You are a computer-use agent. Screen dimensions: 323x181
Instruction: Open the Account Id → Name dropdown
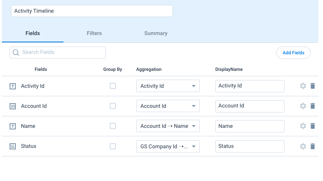168,126
